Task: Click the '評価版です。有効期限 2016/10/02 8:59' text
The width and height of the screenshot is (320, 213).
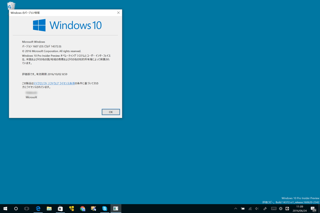Action: 44,74
